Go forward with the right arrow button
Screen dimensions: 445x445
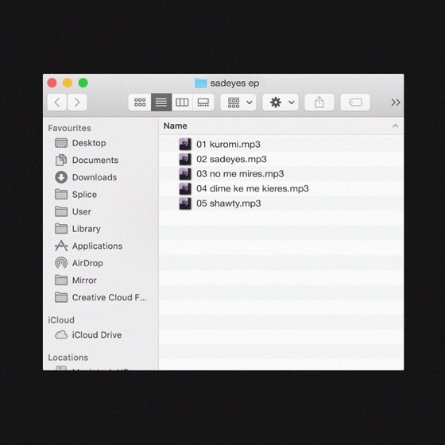tap(77, 103)
